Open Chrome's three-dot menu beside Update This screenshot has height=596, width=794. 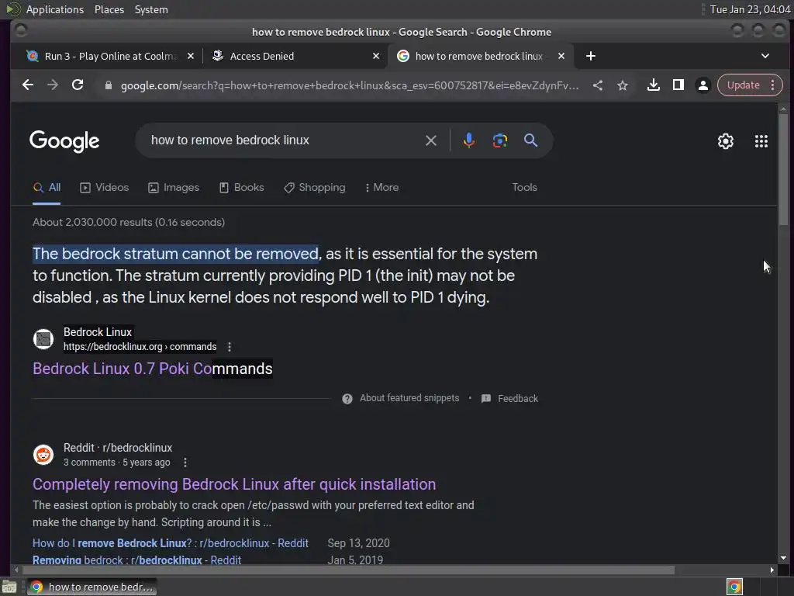click(773, 85)
